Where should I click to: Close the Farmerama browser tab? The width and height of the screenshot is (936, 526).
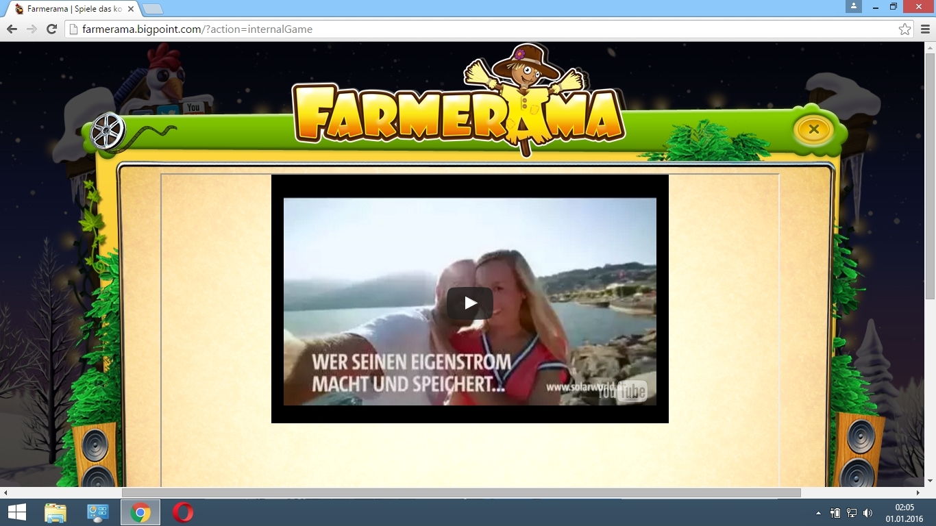pos(131,10)
